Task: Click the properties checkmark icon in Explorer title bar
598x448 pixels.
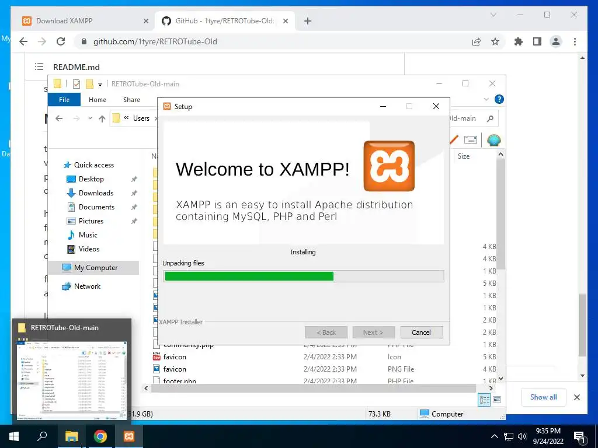Action: (77, 84)
